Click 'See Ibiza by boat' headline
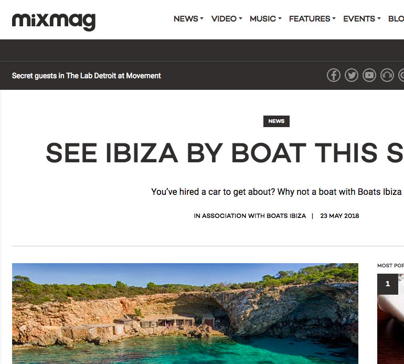 (x=225, y=153)
